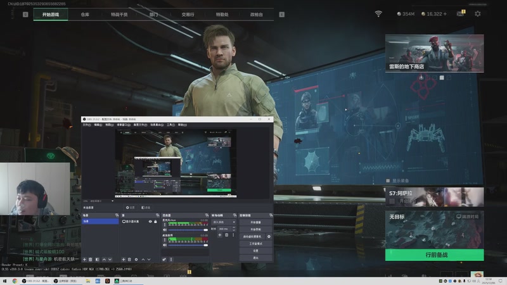The image size is (507, 285).
Task: Select the highlighted scene in OBS scenes list
Action: (100, 221)
